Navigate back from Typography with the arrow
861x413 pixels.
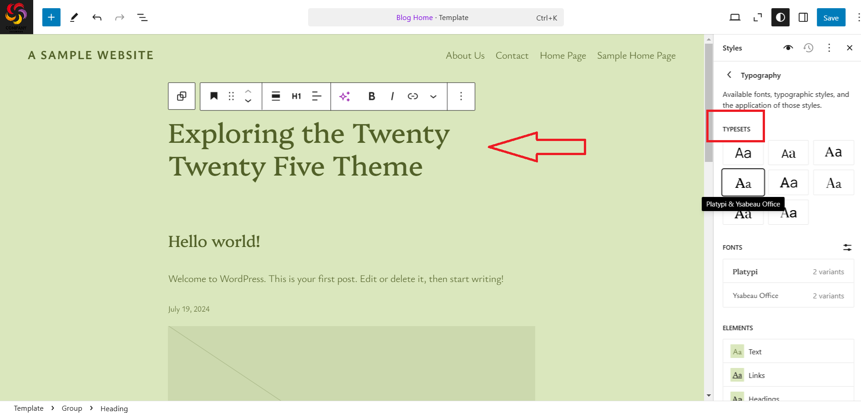[729, 75]
